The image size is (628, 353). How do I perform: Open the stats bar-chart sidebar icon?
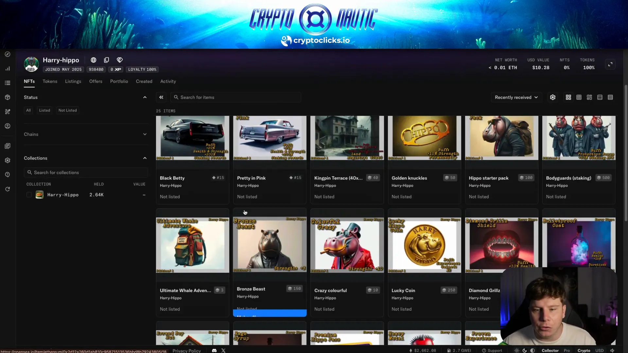[x=8, y=69]
